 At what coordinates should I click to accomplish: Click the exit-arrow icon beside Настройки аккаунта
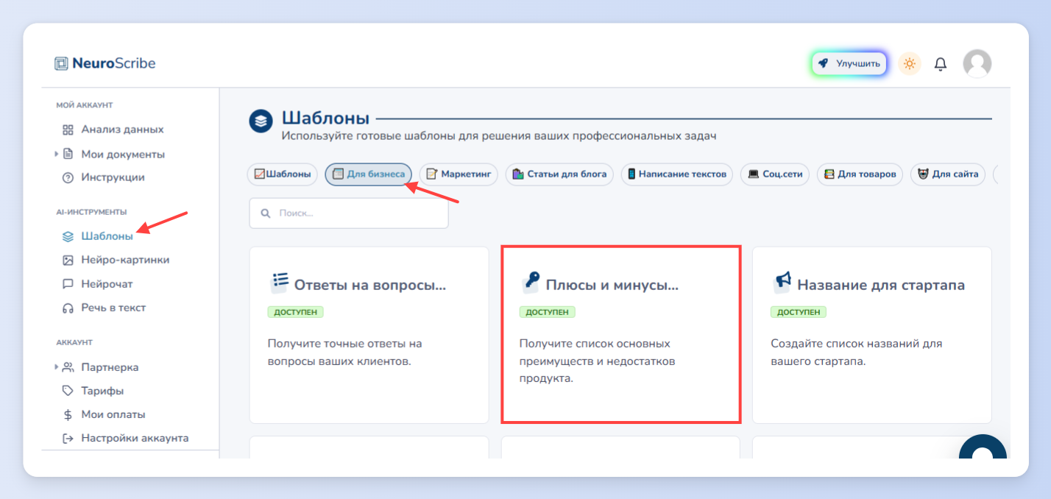68,438
